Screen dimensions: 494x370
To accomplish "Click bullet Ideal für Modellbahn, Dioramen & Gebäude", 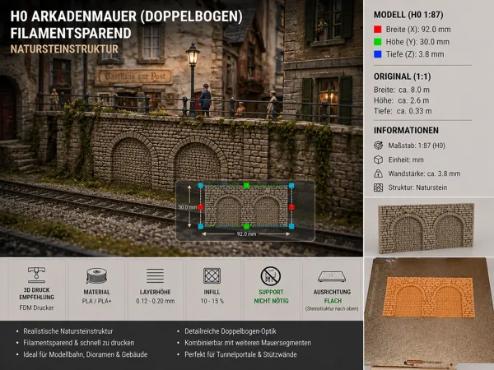I will (x=86, y=354).
